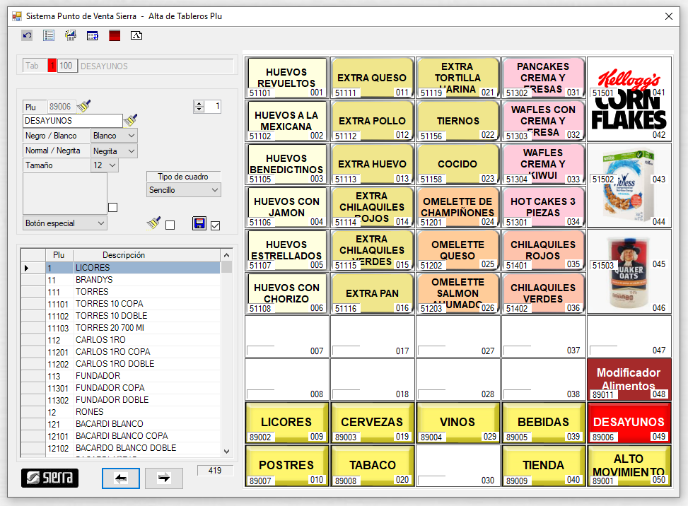688x506 pixels.
Task: Expand the Tipo de cuadro dropdown
Action: tap(184, 190)
